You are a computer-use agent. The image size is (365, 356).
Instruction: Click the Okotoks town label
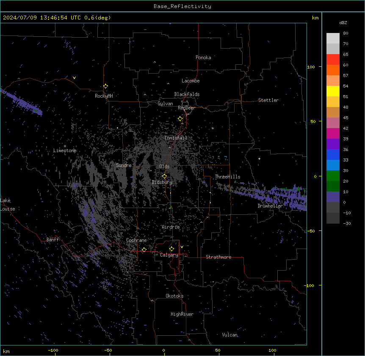tap(174, 296)
